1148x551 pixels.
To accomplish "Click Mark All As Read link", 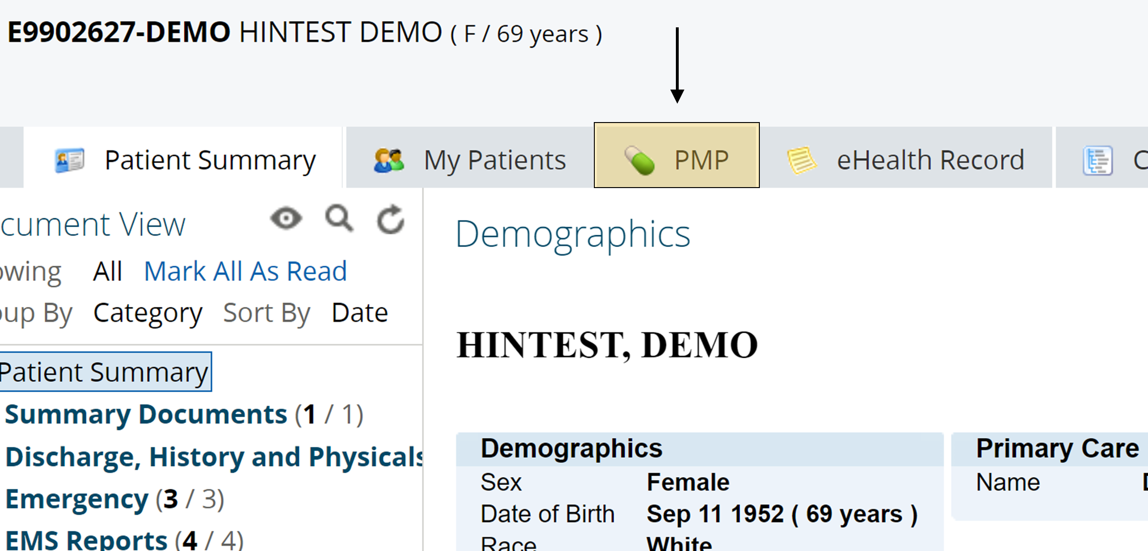I will [x=245, y=271].
